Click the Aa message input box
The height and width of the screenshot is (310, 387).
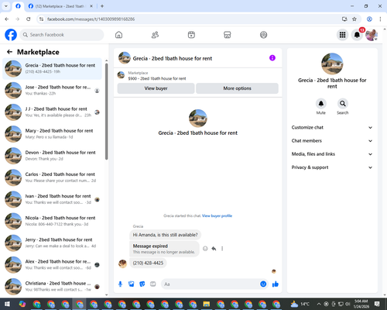click(211, 284)
